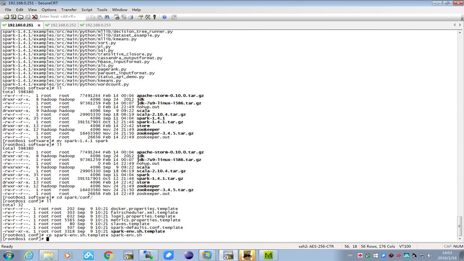Click spark-env.sh.template in the file listing
Image resolution: width=464 pixels, height=261 pixels.
coord(138,231)
